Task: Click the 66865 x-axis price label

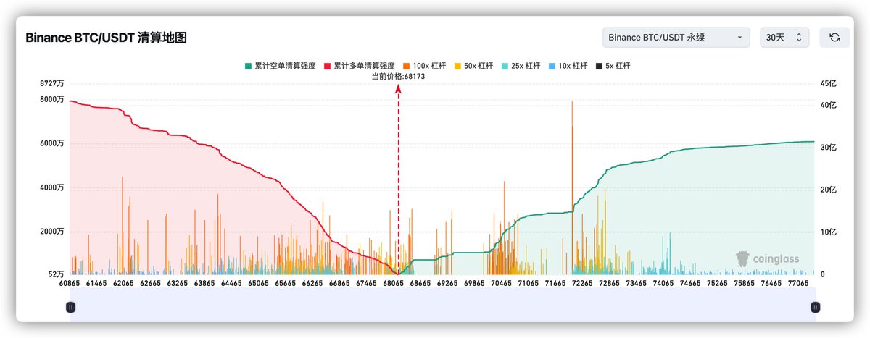Action: (x=340, y=284)
